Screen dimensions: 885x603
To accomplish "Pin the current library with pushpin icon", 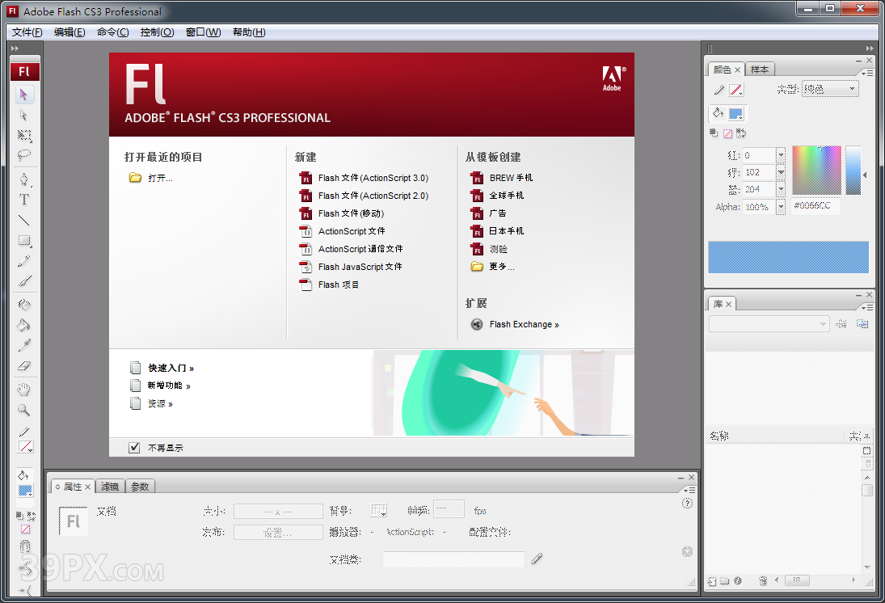I will [x=841, y=323].
